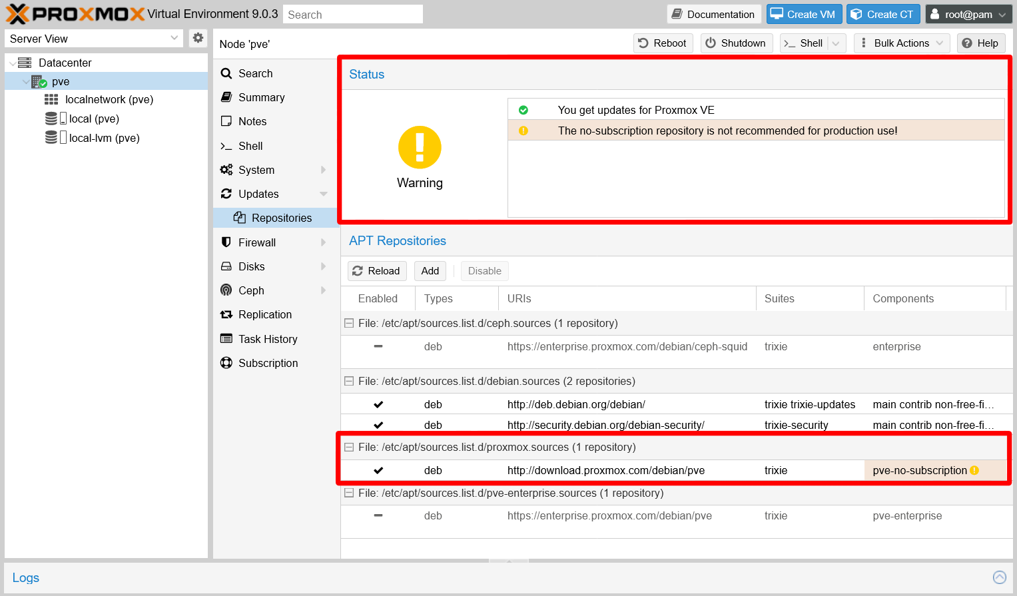Open the Search section for node pve

click(226, 73)
